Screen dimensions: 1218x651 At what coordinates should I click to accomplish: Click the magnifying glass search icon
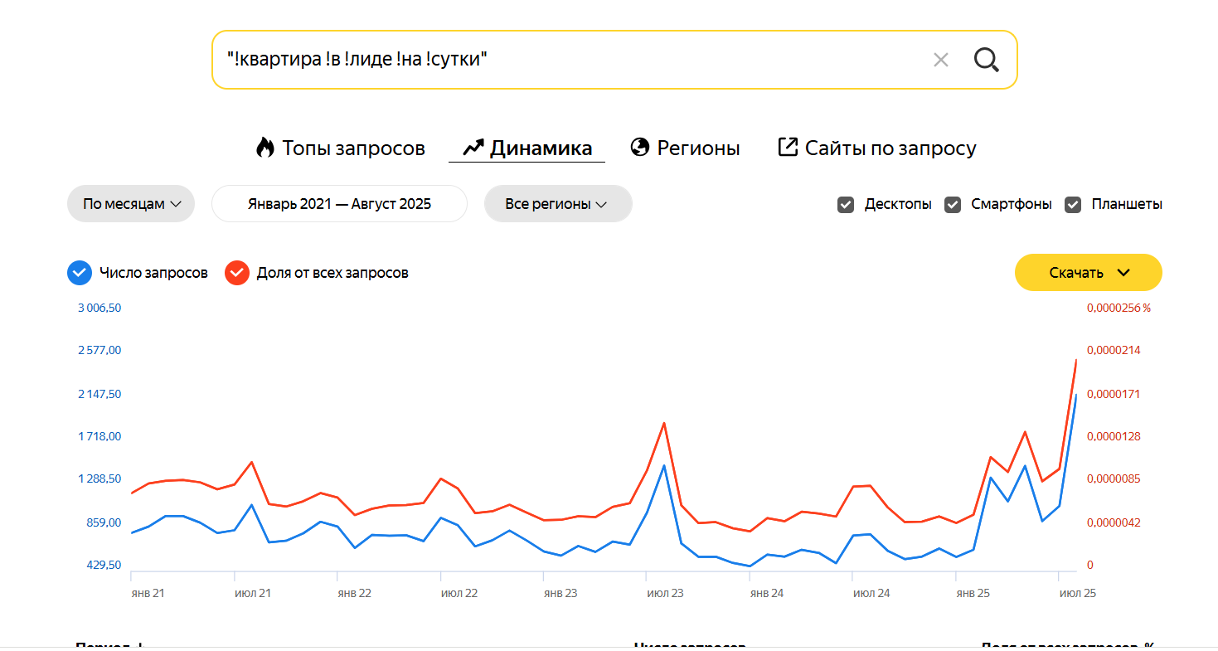point(986,60)
